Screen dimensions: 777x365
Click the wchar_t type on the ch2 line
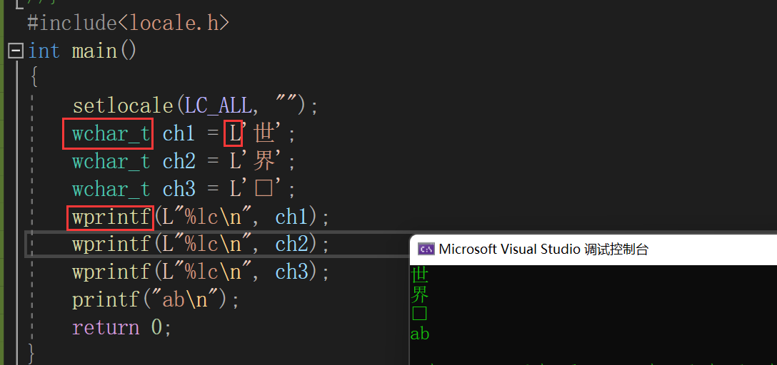[111, 161]
